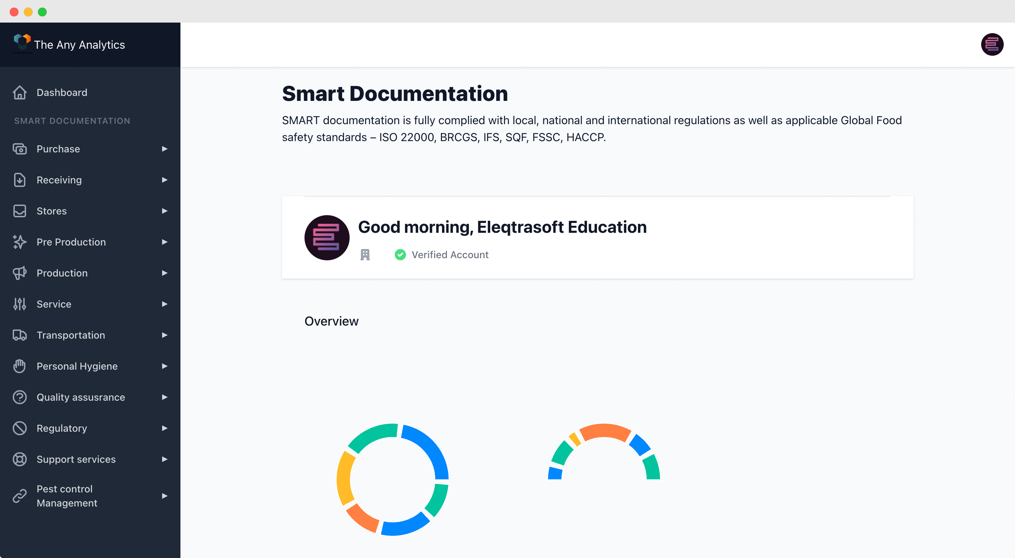Open the user avatar in the top right

[992, 44]
